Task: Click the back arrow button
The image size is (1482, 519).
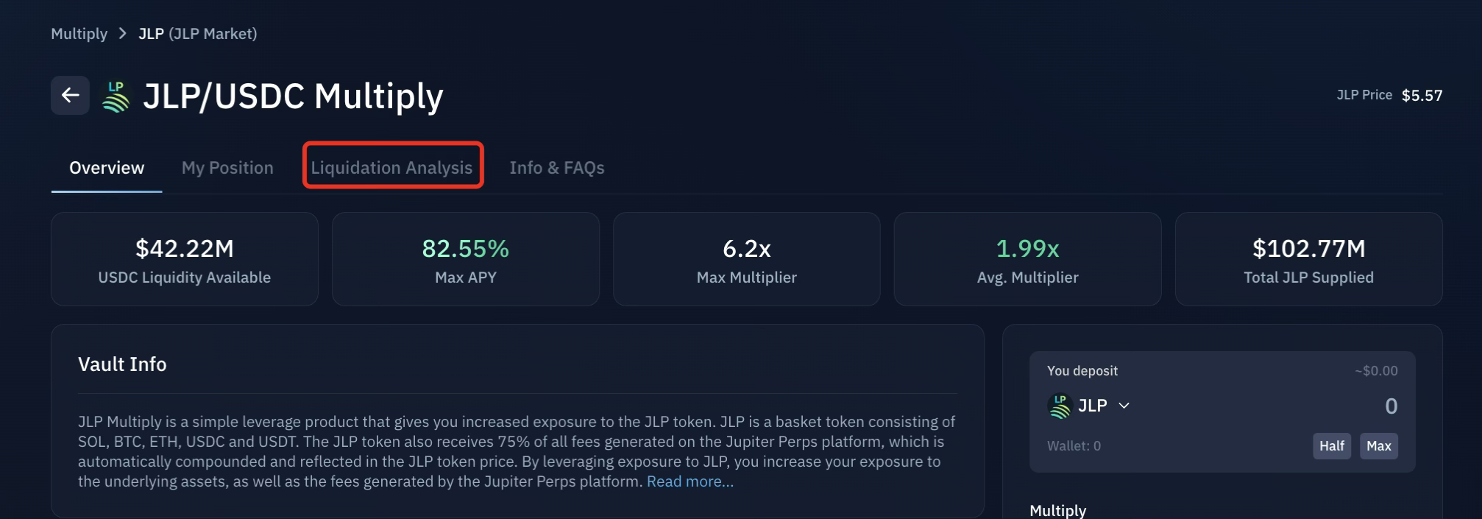Action: click(x=70, y=95)
